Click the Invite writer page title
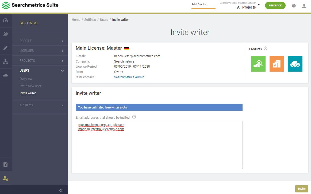Screen dimensions: 311x194 pyautogui.click(x=190, y=32)
